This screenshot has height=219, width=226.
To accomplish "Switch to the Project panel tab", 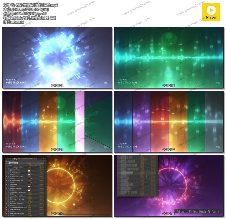I will (9, 159).
